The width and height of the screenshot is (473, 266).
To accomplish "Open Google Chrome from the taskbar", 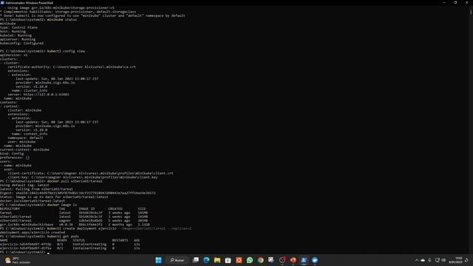I will pyautogui.click(x=261, y=260).
